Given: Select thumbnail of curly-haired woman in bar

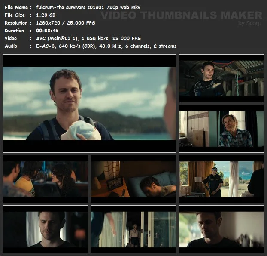Looking at the screenshot, I should tap(46, 179).
